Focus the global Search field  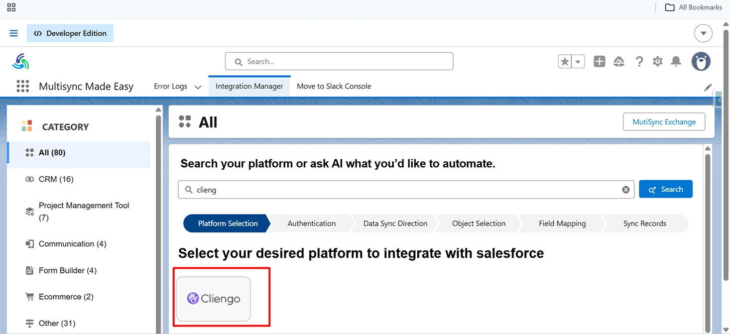339,61
